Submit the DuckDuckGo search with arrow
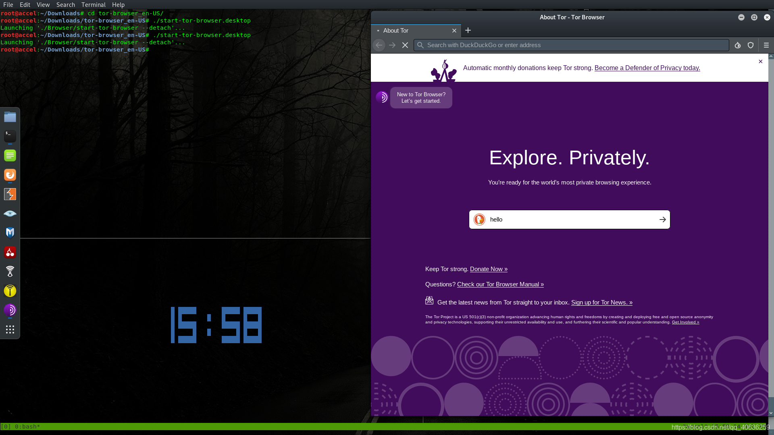The height and width of the screenshot is (435, 774). (x=662, y=220)
